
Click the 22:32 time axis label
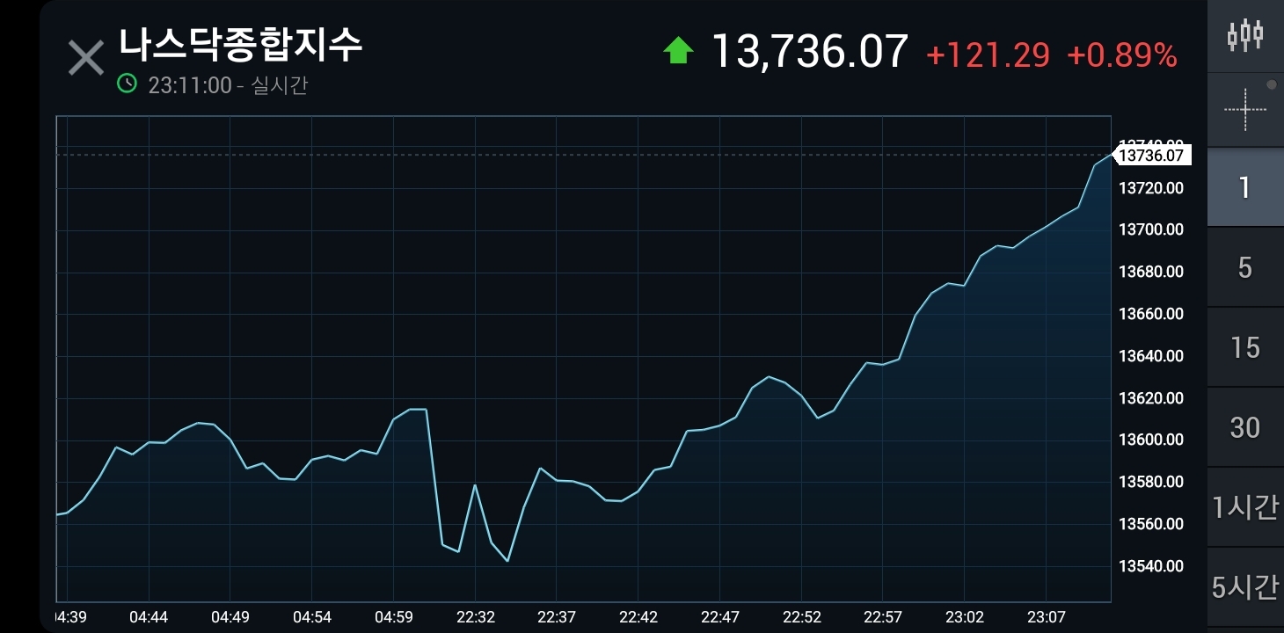475,617
